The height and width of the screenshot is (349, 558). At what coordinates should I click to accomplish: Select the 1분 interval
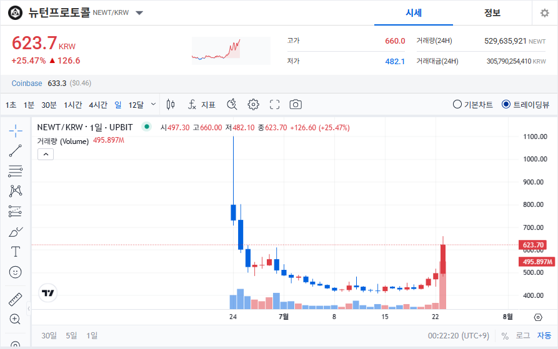tap(29, 105)
